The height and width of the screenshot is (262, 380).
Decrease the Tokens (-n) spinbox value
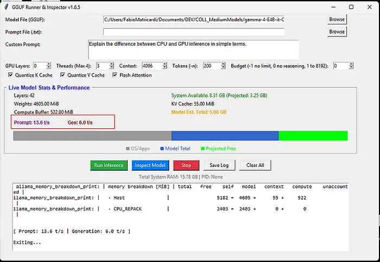(x=223, y=67)
